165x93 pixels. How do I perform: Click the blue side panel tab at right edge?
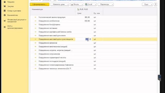pos(159,78)
